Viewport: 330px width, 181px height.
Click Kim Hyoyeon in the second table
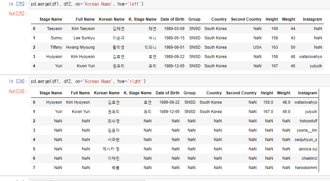[78, 102]
